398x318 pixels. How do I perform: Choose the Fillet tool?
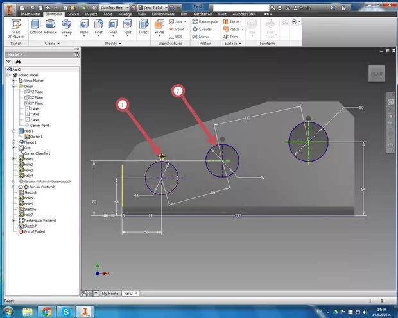tap(99, 28)
